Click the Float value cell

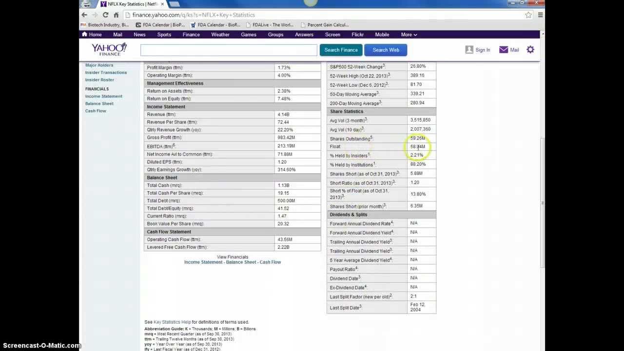click(x=422, y=147)
